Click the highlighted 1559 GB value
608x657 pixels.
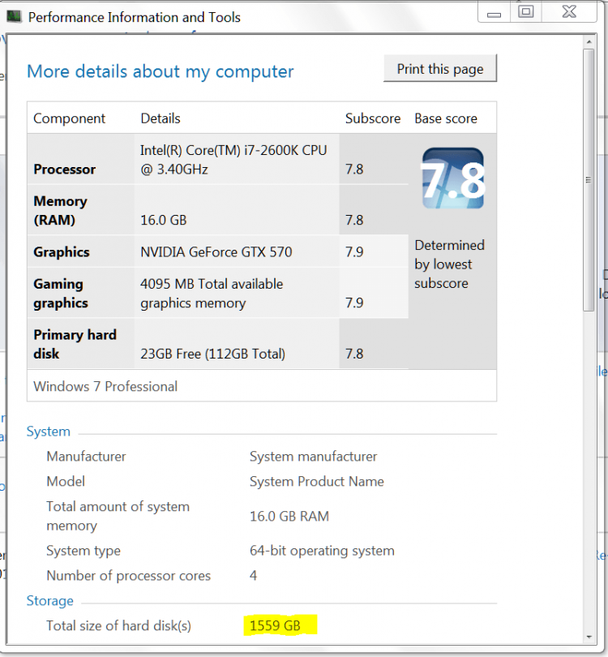click(x=275, y=625)
